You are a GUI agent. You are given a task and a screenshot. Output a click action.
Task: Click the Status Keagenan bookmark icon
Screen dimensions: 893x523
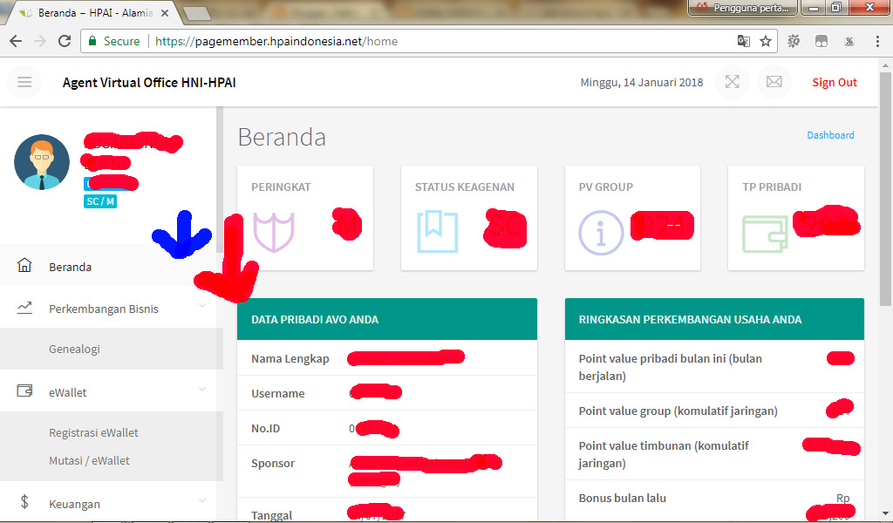(438, 232)
